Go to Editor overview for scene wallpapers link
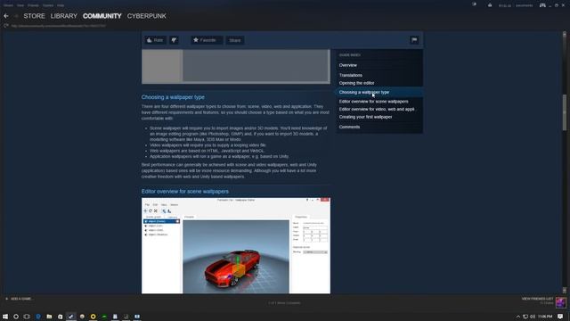570x321 pixels. [374, 101]
